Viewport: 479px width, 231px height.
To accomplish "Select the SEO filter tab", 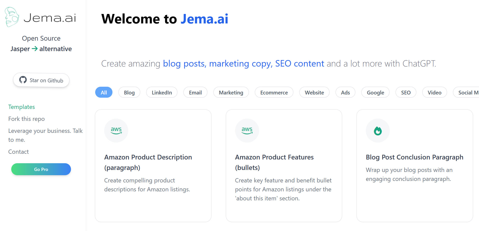I will pyautogui.click(x=406, y=92).
